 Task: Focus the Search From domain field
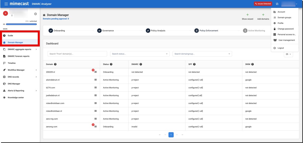click(77, 54)
